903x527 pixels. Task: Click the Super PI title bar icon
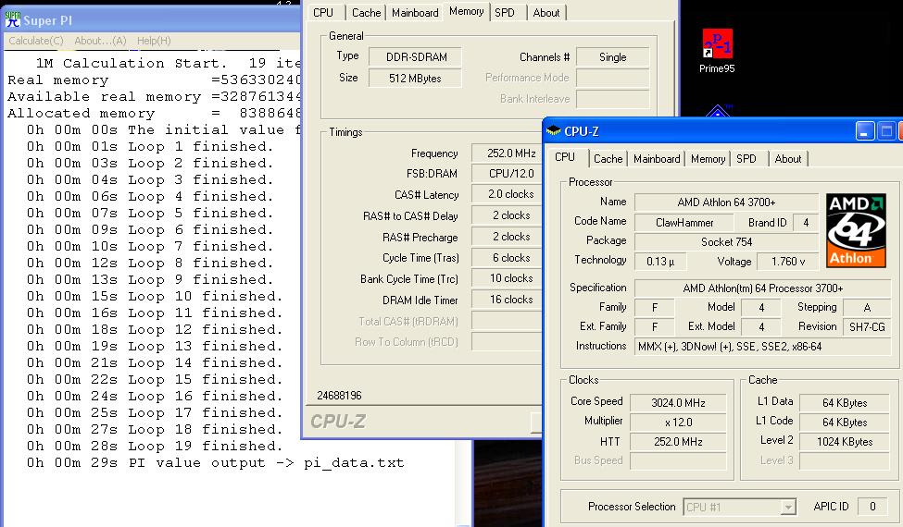tap(12, 19)
